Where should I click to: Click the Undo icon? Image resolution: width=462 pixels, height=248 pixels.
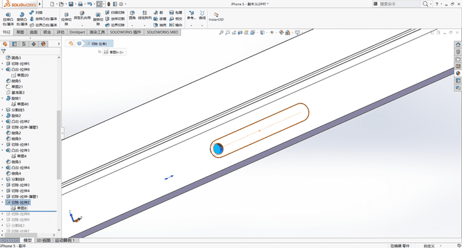(x=90, y=4)
